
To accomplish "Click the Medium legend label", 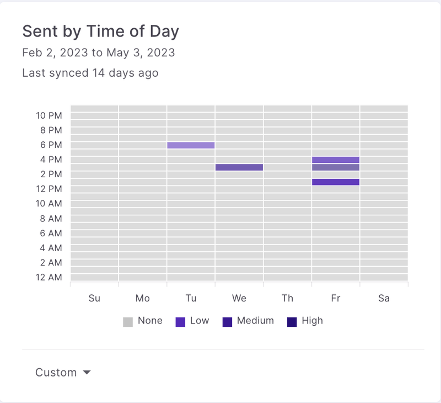I will point(255,321).
